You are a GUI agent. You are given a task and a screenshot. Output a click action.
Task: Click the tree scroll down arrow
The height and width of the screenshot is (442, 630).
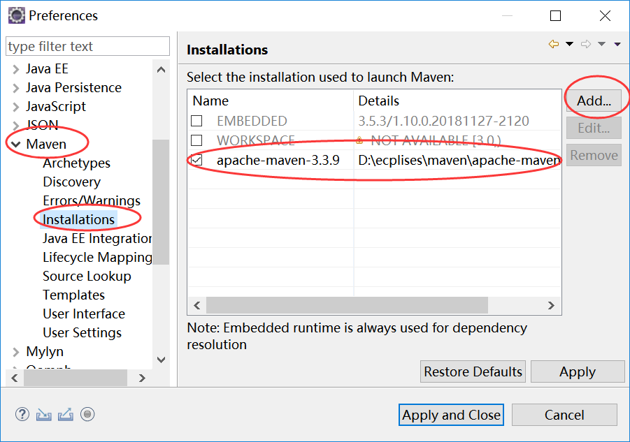(161, 360)
